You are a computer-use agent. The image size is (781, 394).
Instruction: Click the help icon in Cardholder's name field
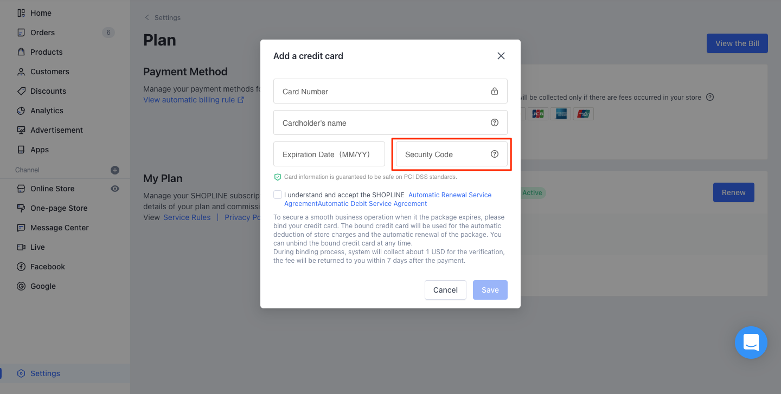(x=495, y=122)
